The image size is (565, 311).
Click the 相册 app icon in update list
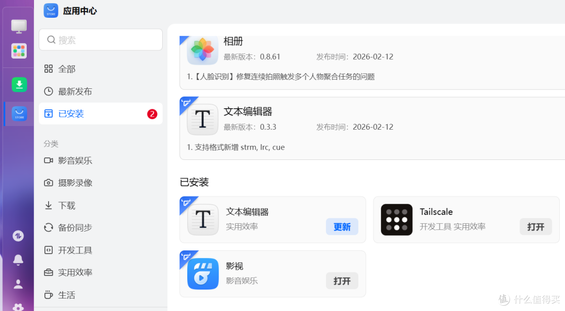pos(202,50)
